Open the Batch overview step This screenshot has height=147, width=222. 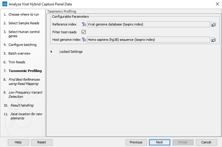pyautogui.click(x=19, y=53)
